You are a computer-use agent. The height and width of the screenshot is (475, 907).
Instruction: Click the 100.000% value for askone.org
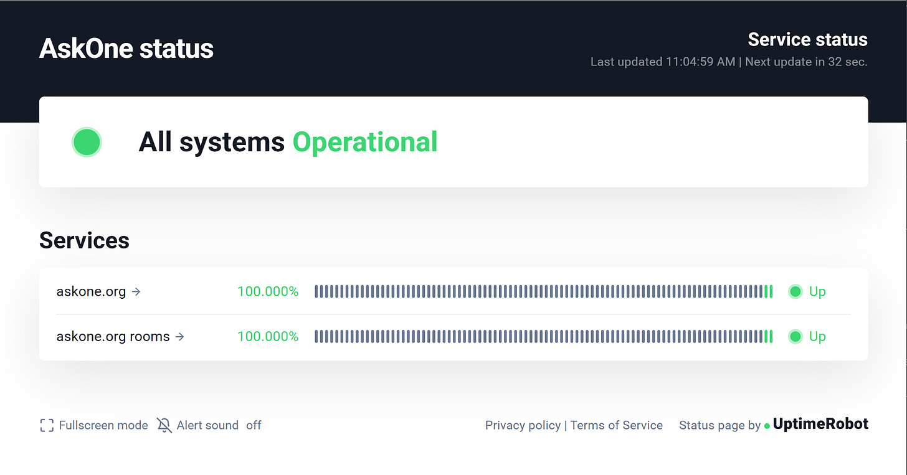(268, 291)
